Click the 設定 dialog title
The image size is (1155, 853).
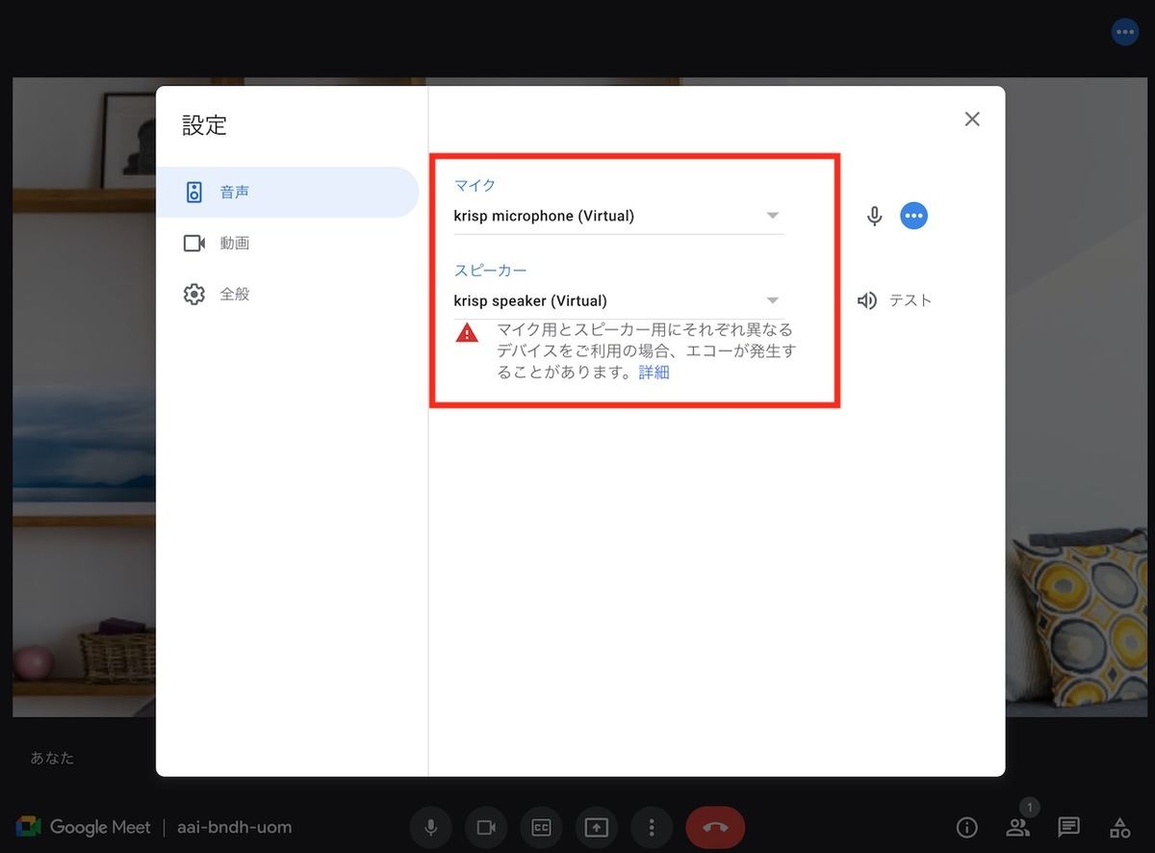coord(204,125)
